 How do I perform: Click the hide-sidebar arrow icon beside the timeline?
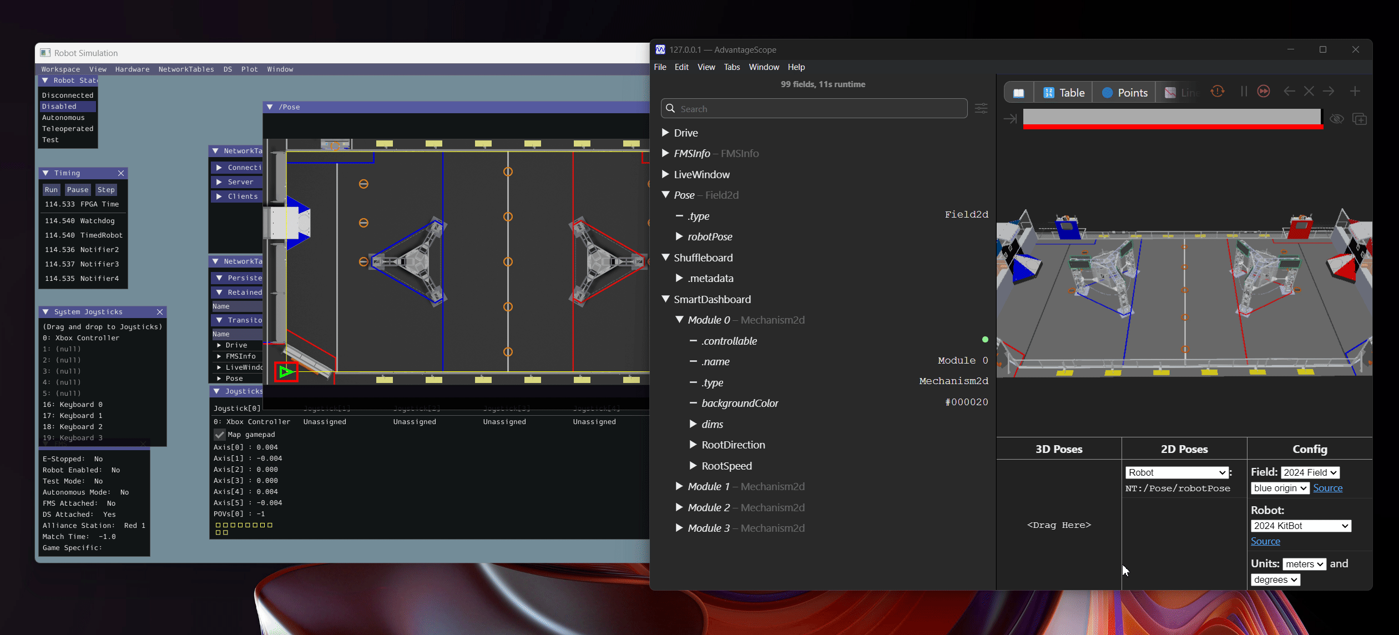(x=1010, y=119)
